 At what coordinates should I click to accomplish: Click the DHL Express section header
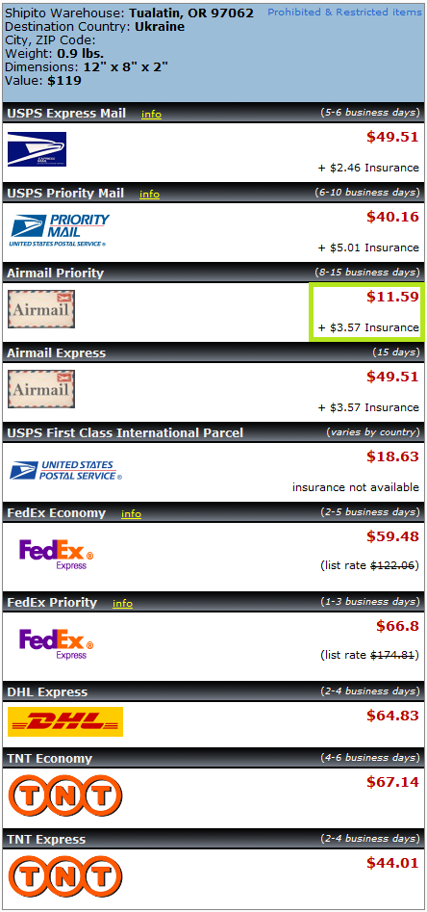(x=213, y=691)
